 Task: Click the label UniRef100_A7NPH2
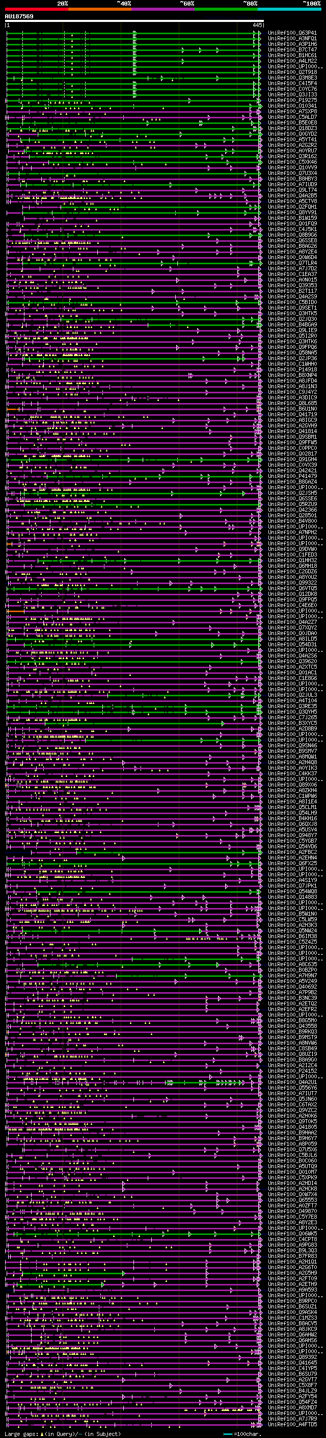[x=292, y=532]
